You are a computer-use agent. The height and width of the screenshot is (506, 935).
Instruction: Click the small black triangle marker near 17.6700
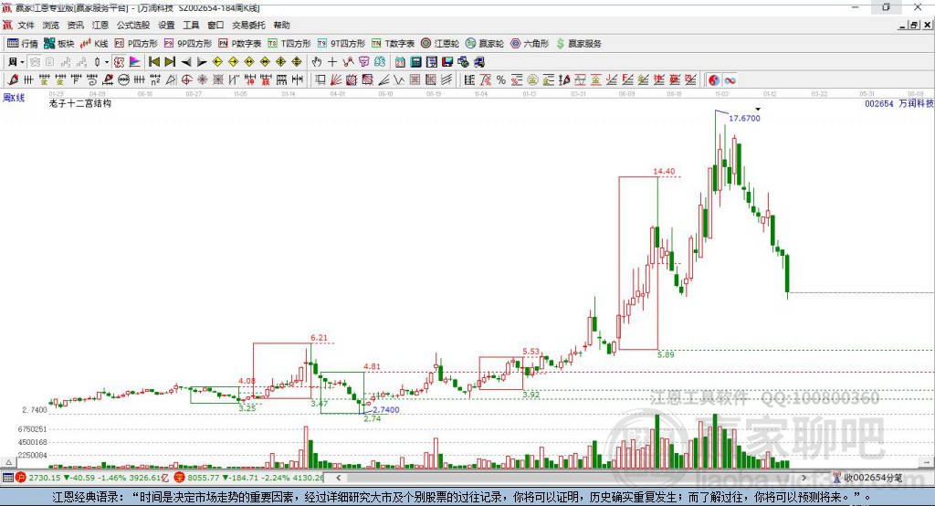pos(757,110)
